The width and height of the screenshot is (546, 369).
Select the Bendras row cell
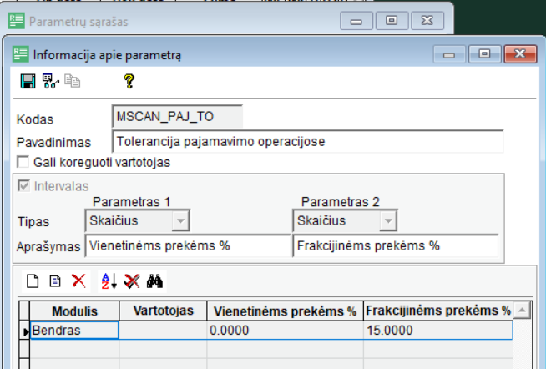74,331
